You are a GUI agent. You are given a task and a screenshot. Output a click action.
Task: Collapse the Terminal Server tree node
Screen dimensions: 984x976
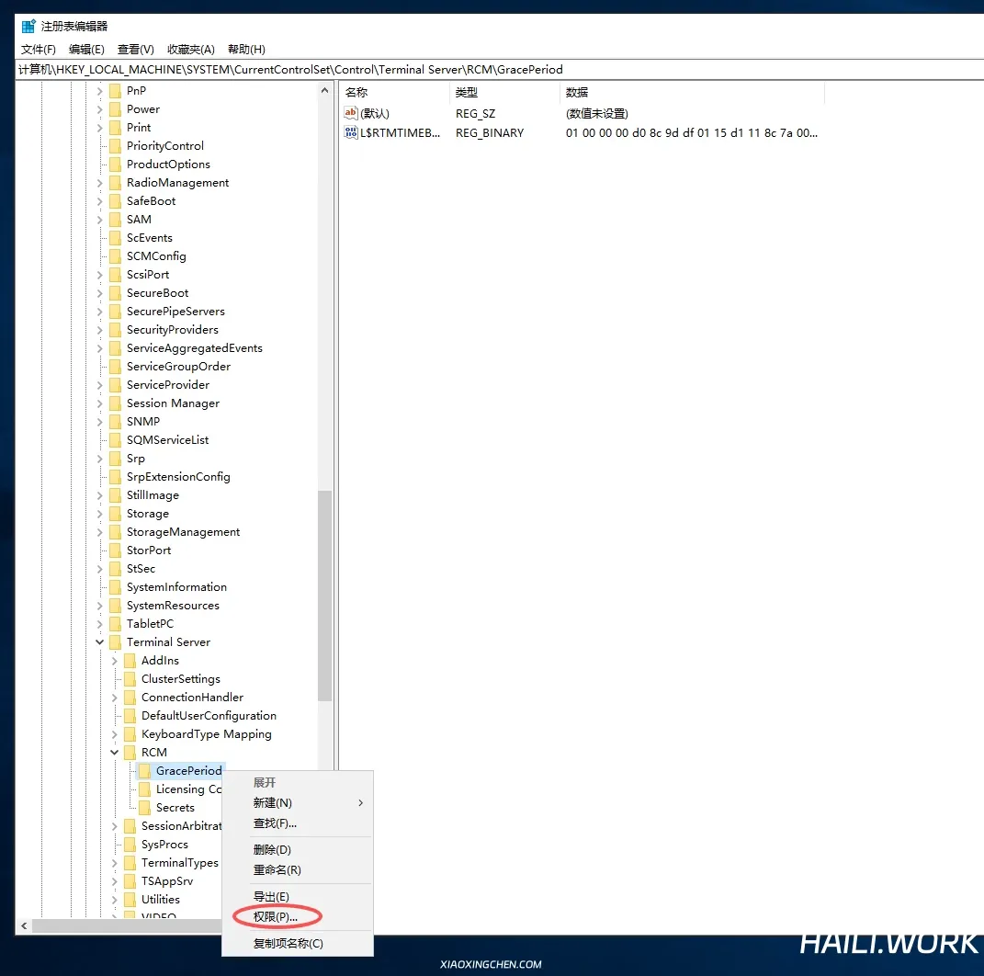pos(100,642)
